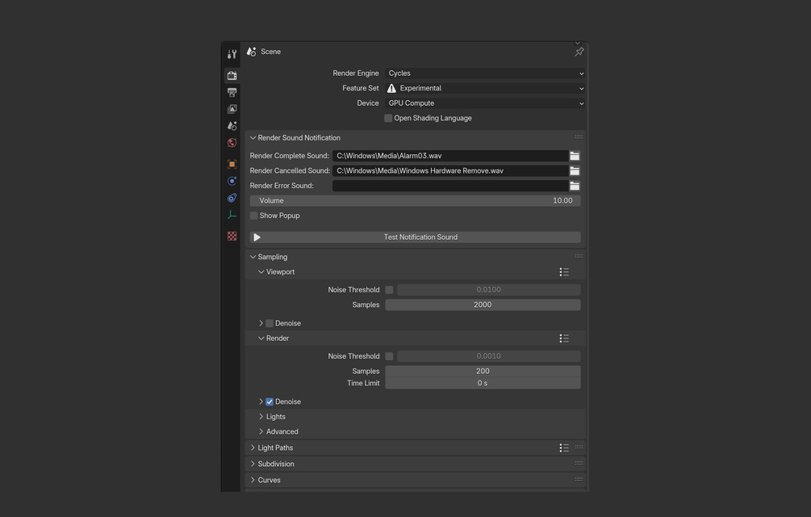Open the Physics properties tab
The image size is (811, 517).
[x=232, y=181]
